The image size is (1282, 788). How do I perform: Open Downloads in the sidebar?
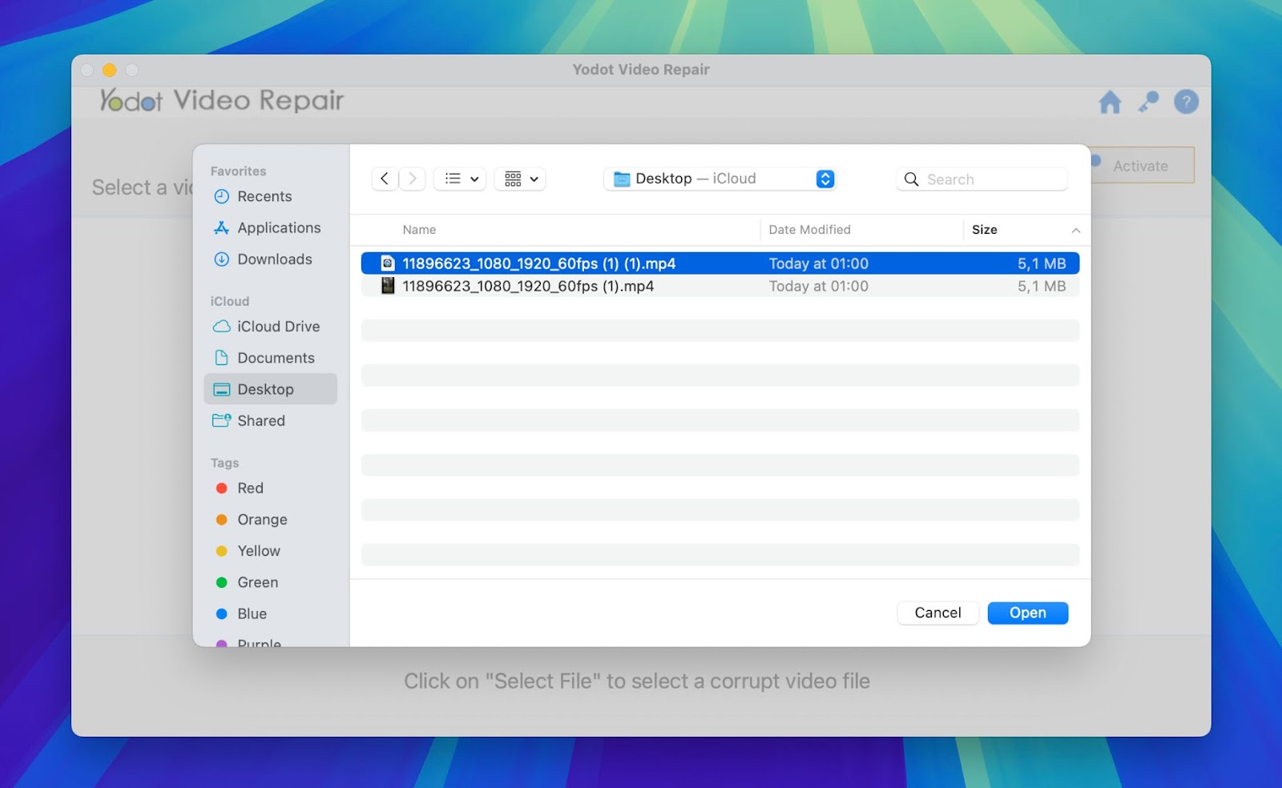[270, 259]
